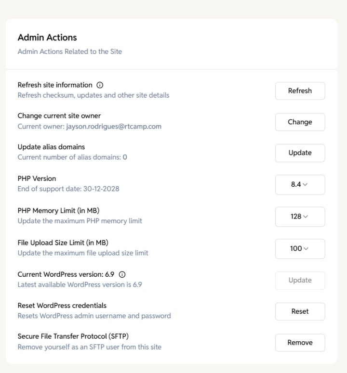Screen dimensions: 347x373
Task: Click the Admin Actions heading
Action: point(47,38)
